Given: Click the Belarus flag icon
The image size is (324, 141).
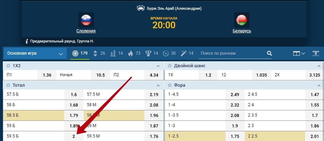Looking at the screenshot, I should click(242, 20).
